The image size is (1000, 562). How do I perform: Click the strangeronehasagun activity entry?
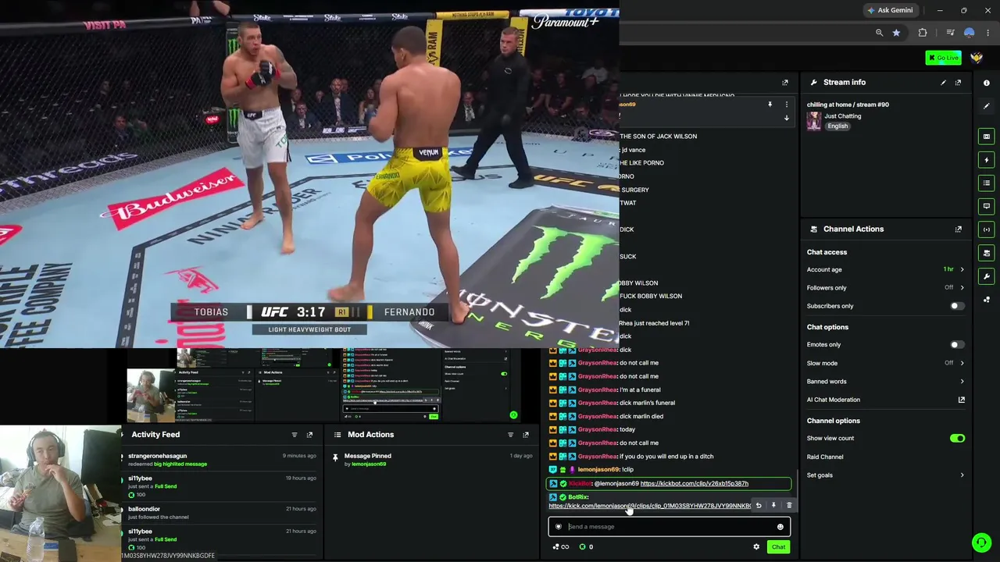click(x=222, y=460)
